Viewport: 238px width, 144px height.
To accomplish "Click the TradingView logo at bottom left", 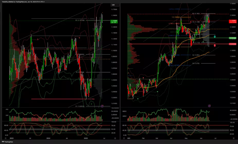I will tap(8, 142).
